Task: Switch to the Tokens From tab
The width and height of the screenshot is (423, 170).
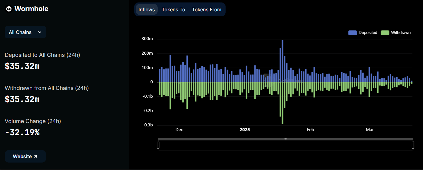Action: (x=207, y=10)
